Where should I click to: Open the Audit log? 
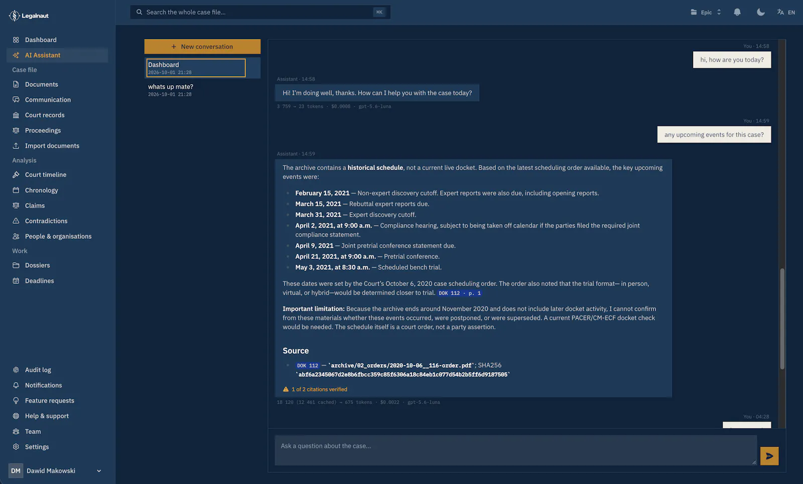click(57, 370)
